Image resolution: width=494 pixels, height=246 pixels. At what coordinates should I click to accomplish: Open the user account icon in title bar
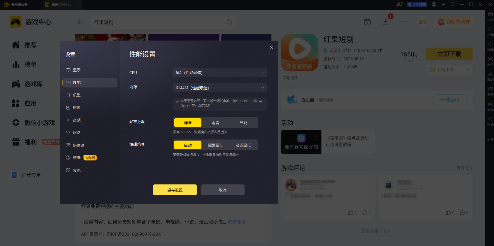[x=434, y=4]
